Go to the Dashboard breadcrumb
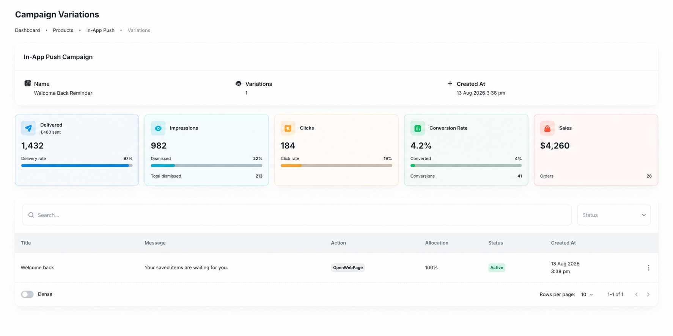 point(27,30)
